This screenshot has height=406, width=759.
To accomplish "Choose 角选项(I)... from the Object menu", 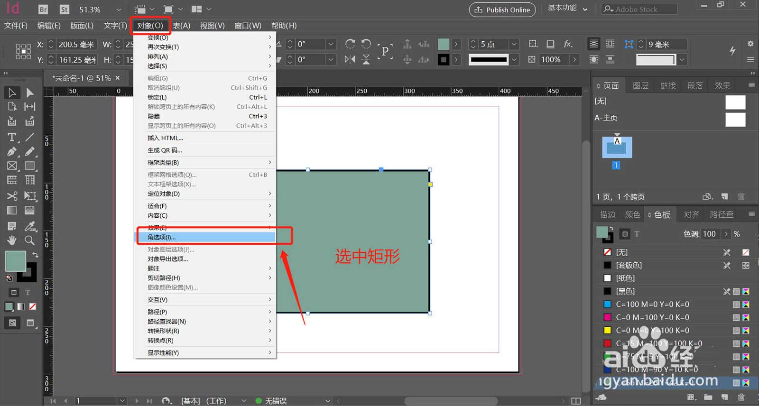I will tap(161, 237).
